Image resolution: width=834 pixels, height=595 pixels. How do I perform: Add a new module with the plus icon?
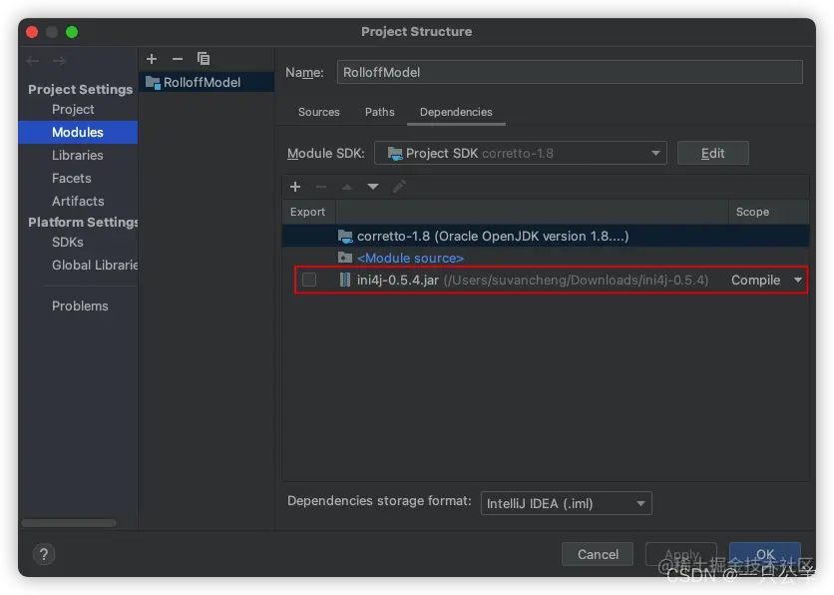(152, 59)
